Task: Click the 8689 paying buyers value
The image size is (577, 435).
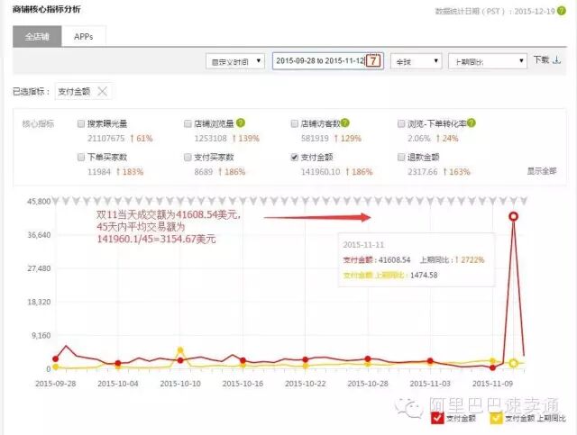Action: coord(204,172)
